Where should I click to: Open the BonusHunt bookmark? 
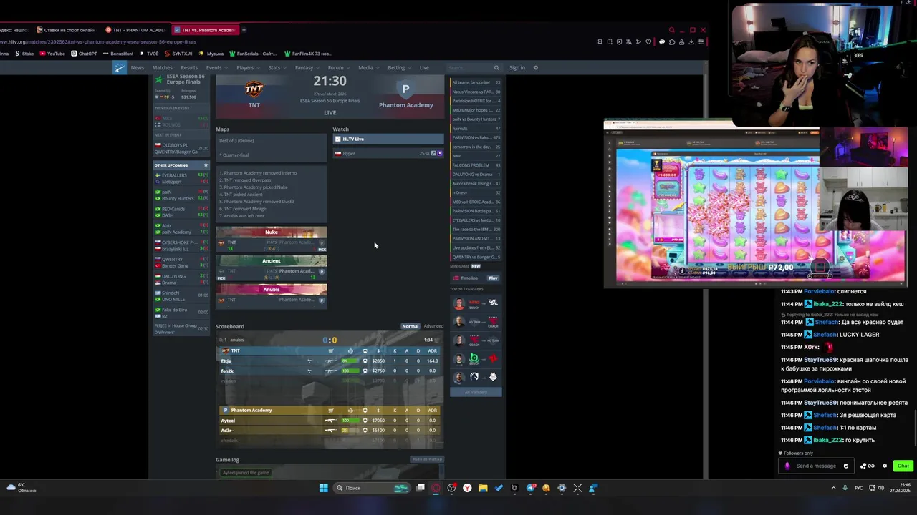(x=118, y=54)
